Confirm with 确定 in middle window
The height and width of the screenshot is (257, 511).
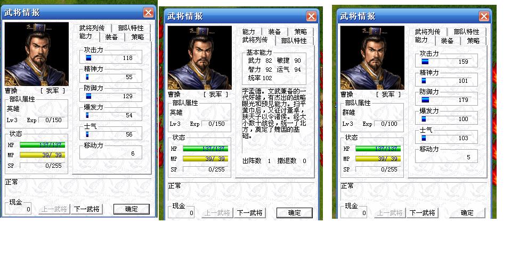295,213
